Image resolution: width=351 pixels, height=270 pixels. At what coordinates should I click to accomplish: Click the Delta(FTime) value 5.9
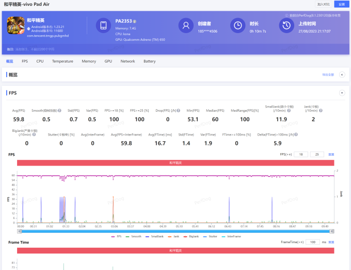278,143
